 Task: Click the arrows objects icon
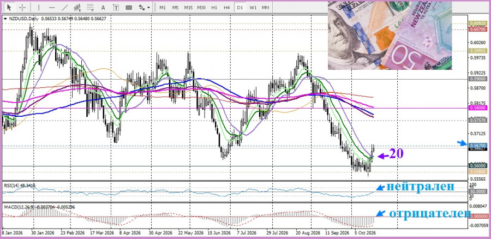click(141, 7)
